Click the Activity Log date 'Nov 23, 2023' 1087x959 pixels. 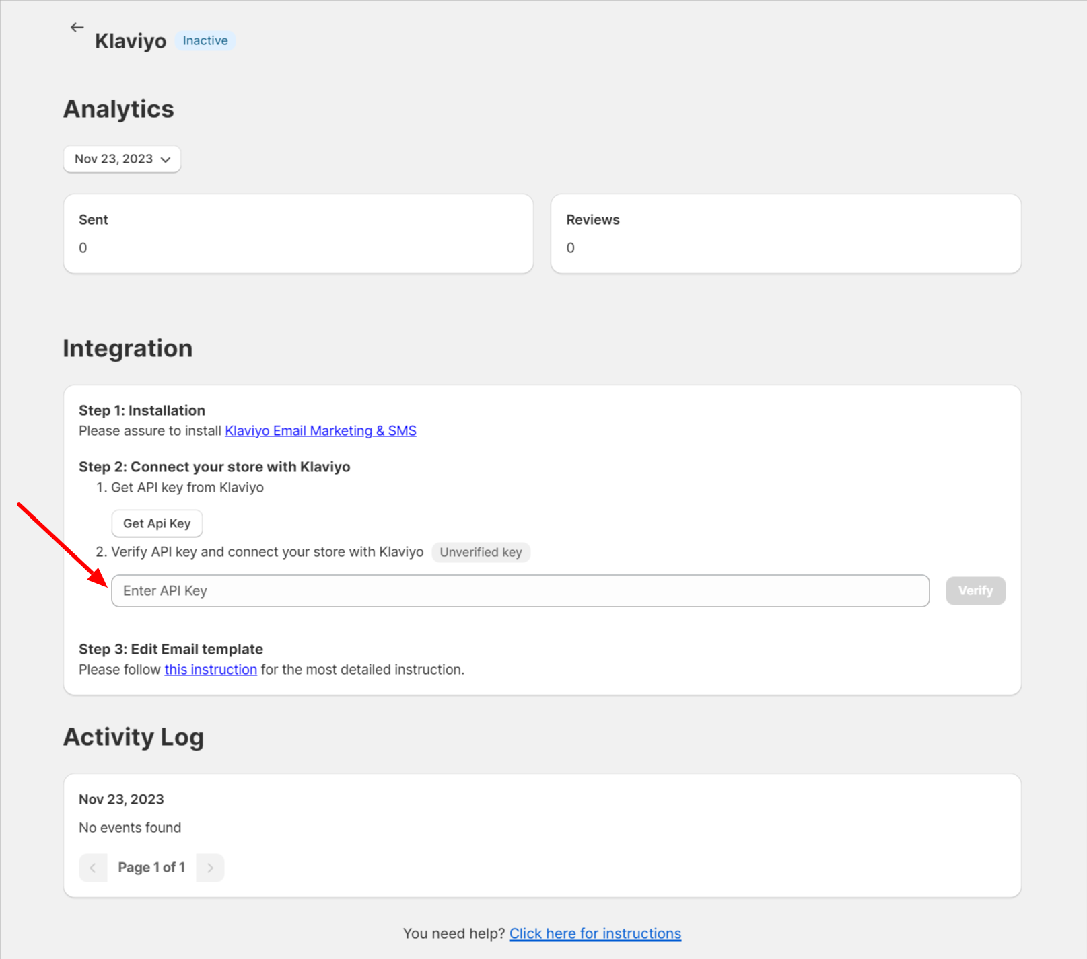(x=121, y=799)
